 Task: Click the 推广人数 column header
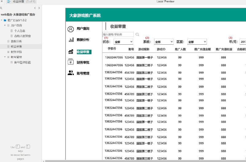tap(181, 49)
